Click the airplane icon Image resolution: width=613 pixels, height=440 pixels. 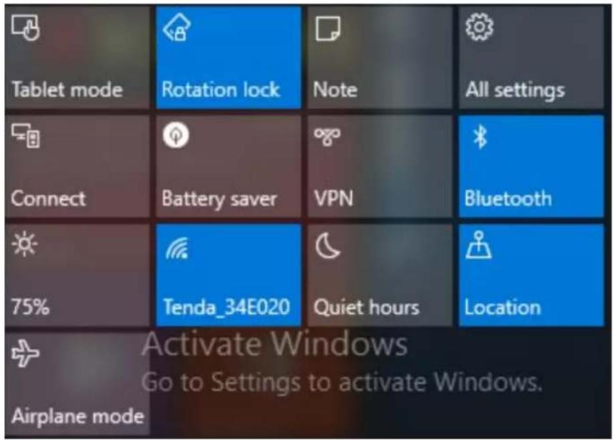pyautogui.click(x=25, y=353)
